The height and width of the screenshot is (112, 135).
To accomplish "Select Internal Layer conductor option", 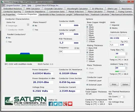I will [x=87, y=80].
